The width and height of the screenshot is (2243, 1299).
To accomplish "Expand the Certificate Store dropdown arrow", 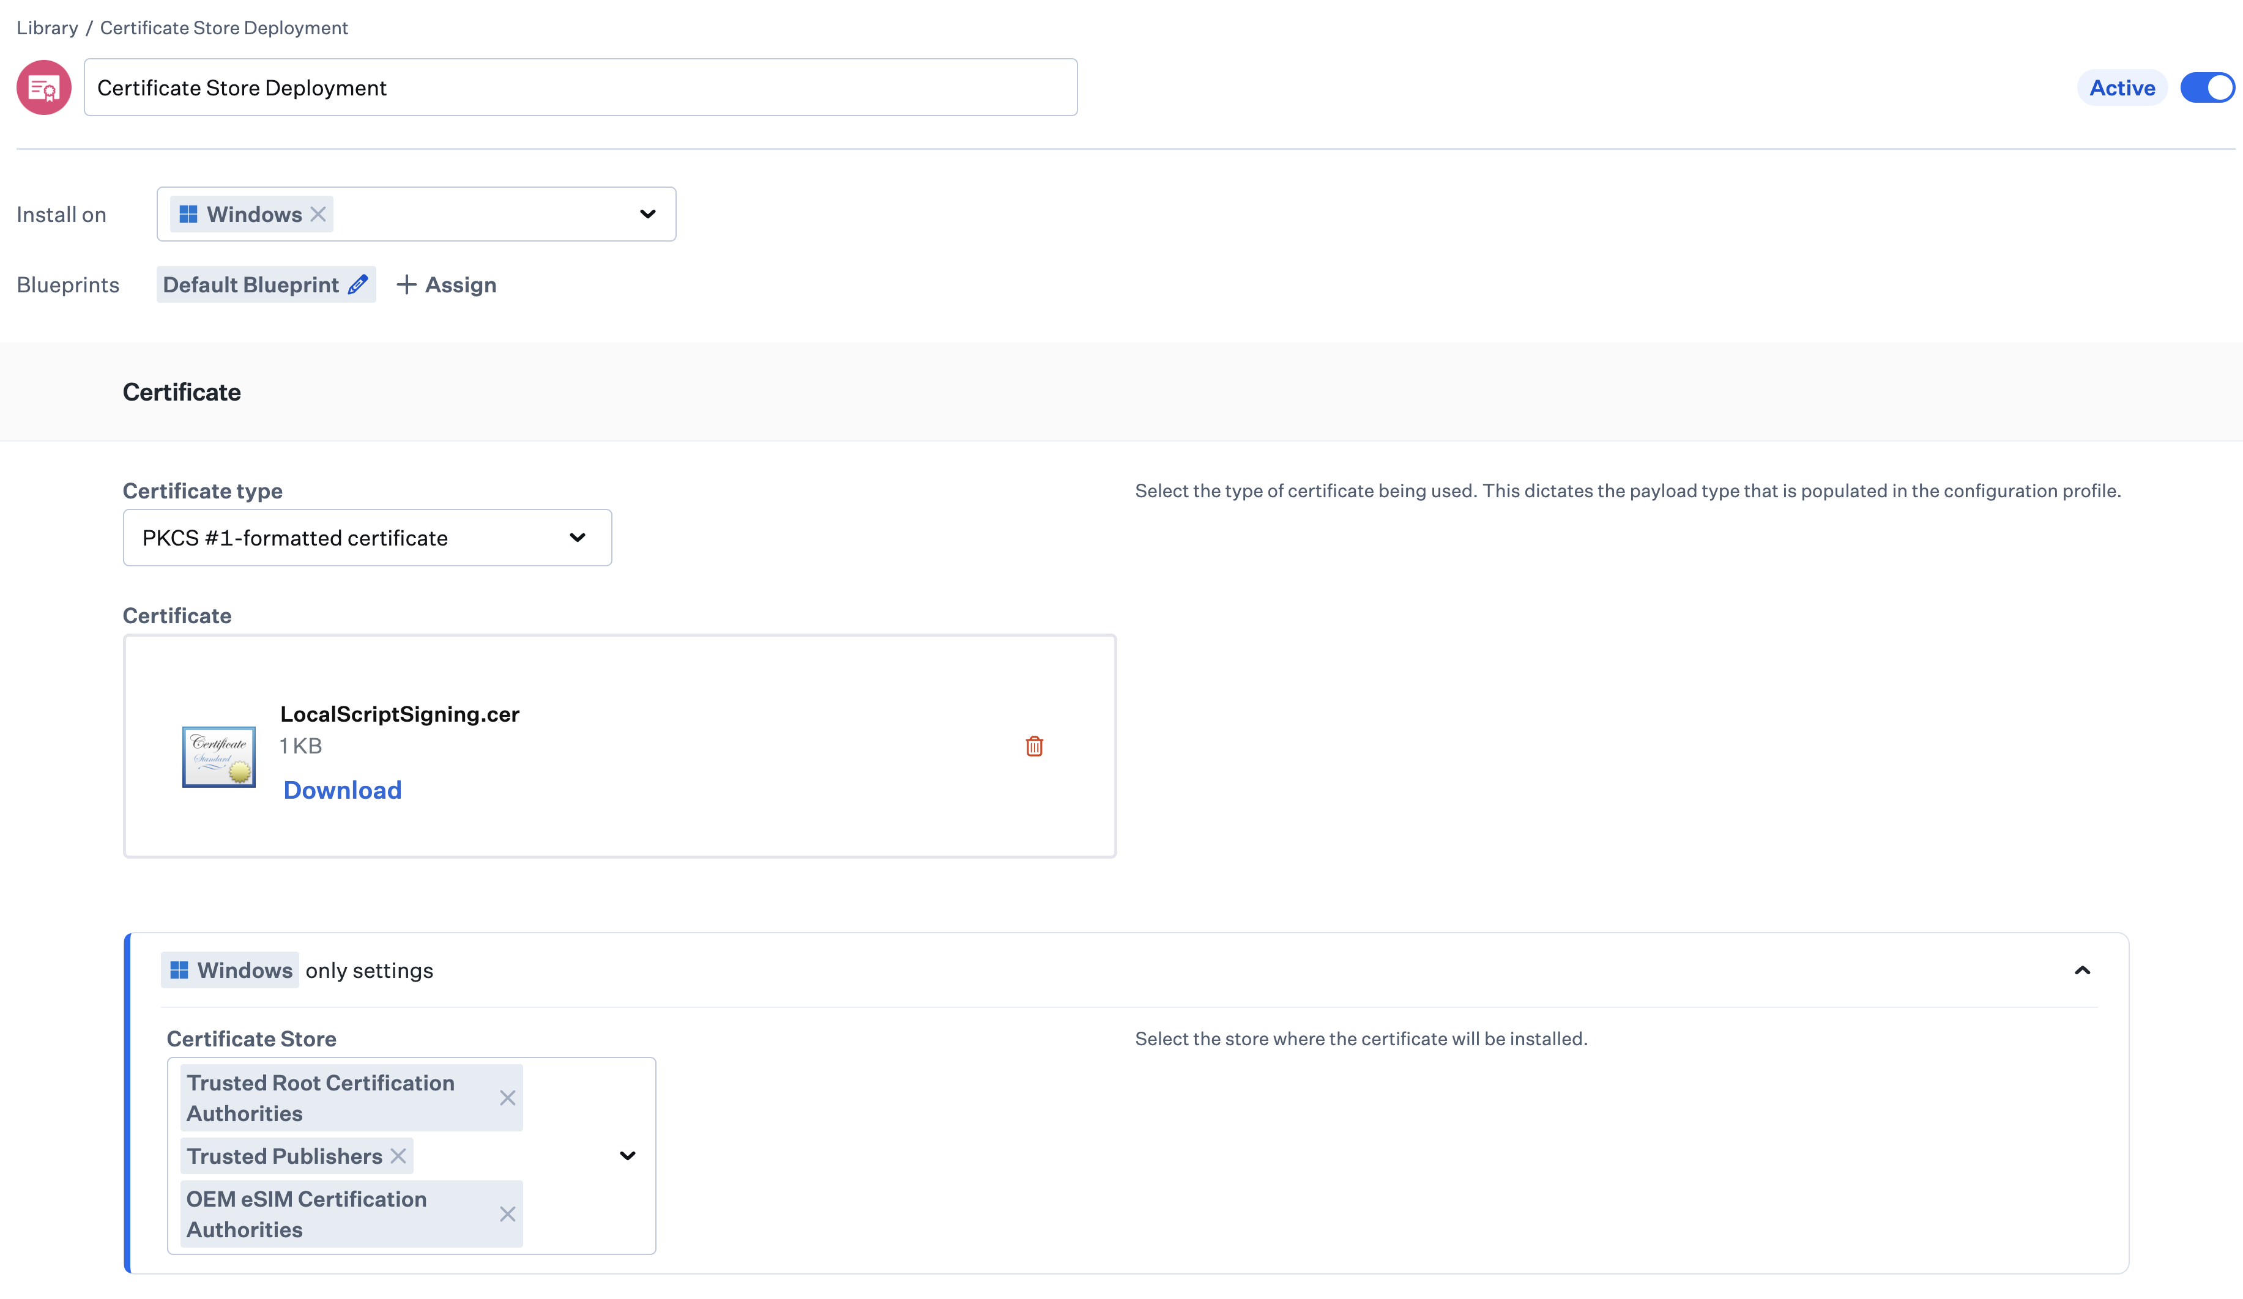I will click(x=628, y=1156).
